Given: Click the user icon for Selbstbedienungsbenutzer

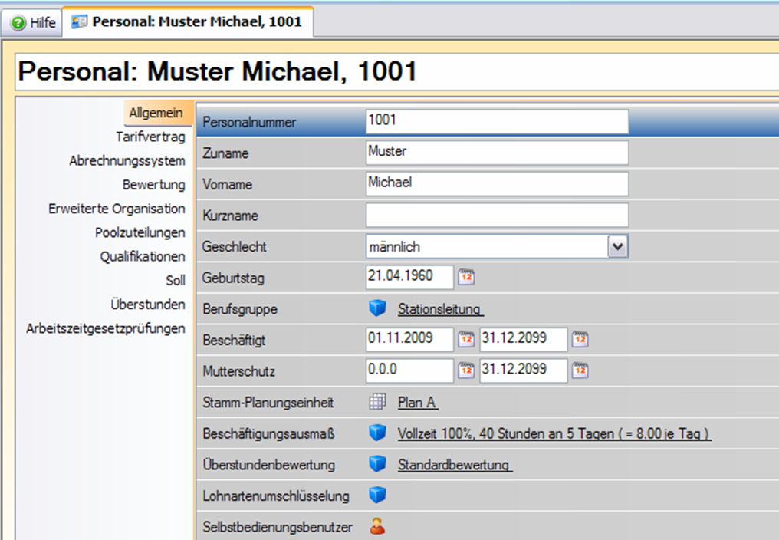Looking at the screenshot, I should tap(376, 527).
